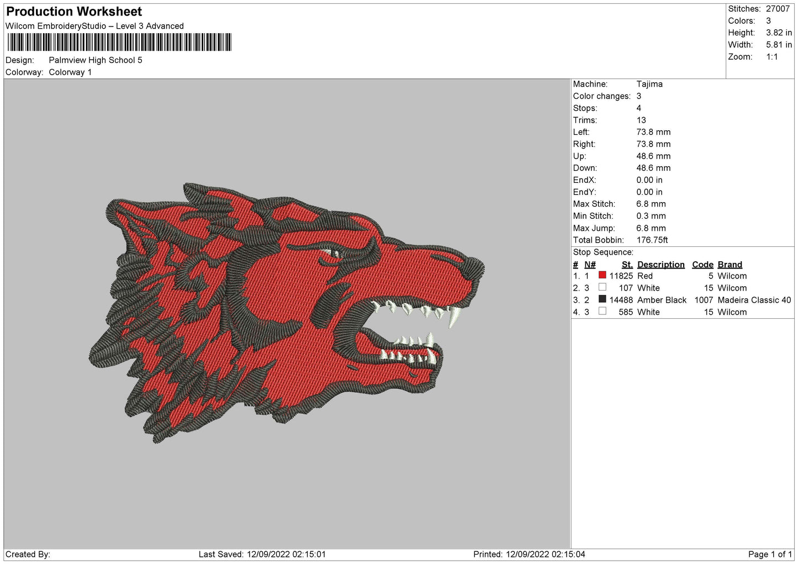Viewport: 798px width, 564px height.
Task: Click the 'Max Jump:' label
Action: pos(594,228)
